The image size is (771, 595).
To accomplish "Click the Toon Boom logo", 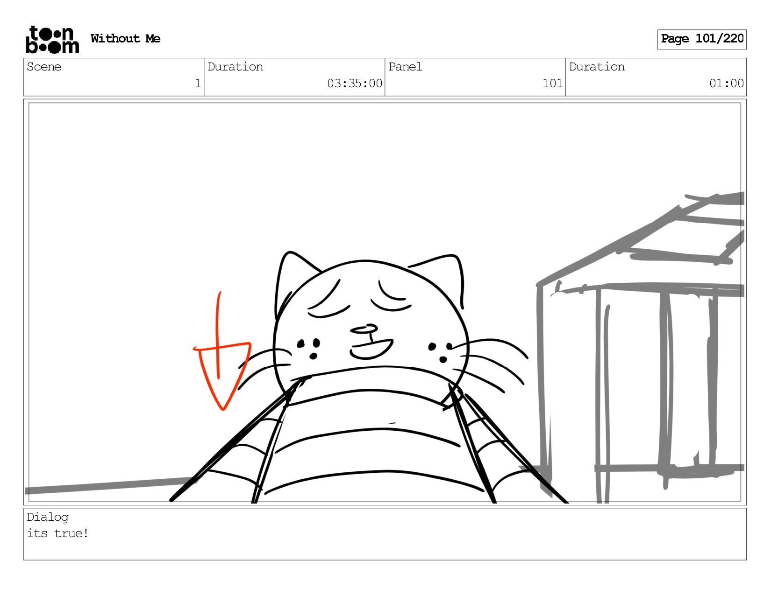I will point(52,40).
